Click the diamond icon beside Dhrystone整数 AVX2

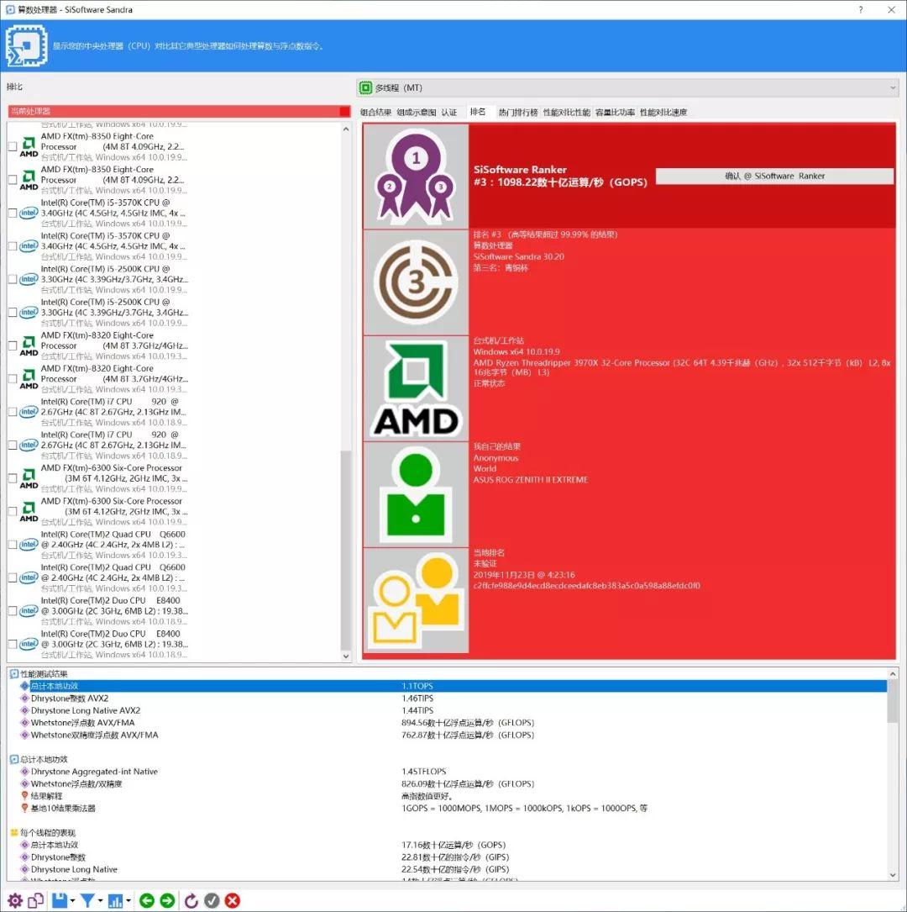(x=24, y=698)
